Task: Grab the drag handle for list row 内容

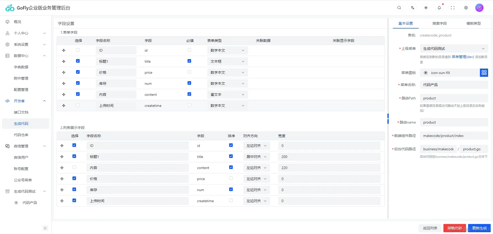Action: point(62,168)
